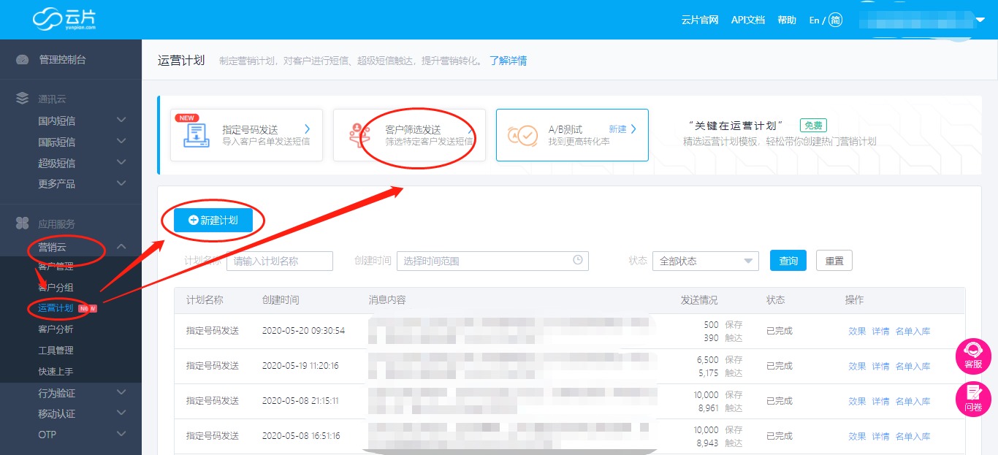The height and width of the screenshot is (455, 998).
Task: Open 详情 for the 2020-05-08 21:15:11 plan
Action: tap(880, 401)
